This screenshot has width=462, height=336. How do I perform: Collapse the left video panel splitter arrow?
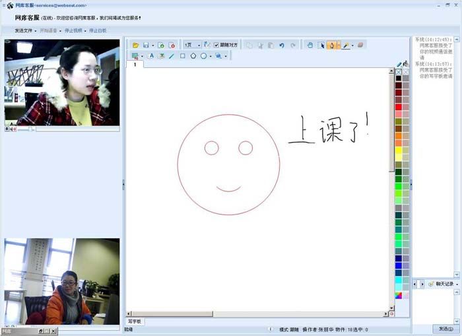pos(123,185)
